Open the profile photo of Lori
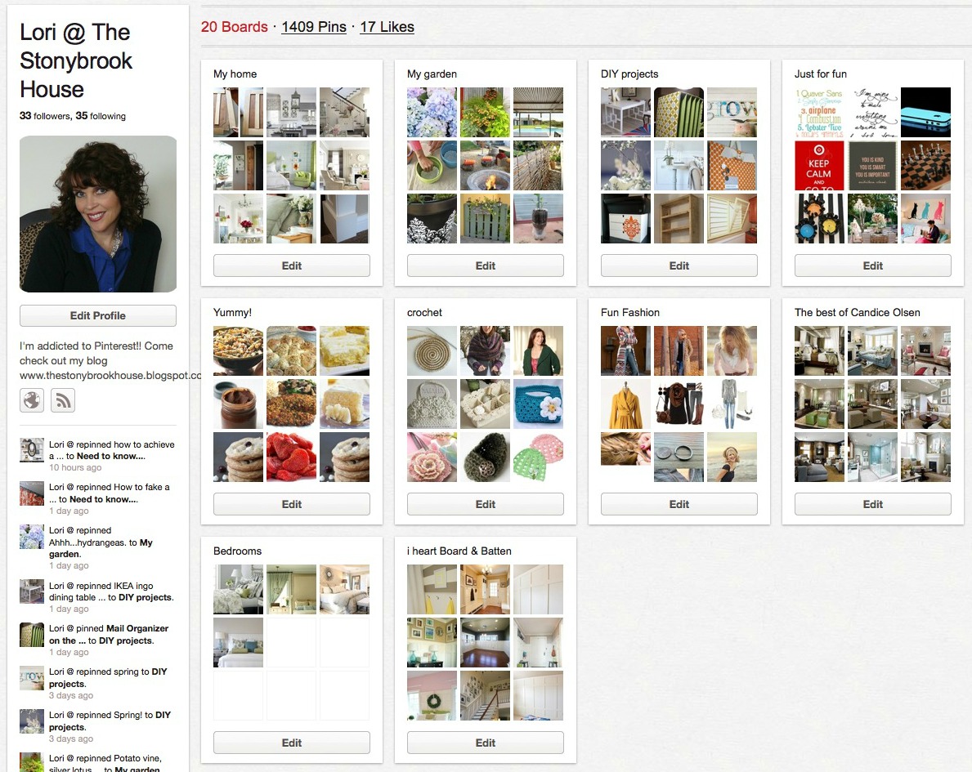Image resolution: width=972 pixels, height=772 pixels. (x=98, y=214)
